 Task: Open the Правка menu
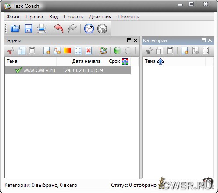[x=34, y=17]
